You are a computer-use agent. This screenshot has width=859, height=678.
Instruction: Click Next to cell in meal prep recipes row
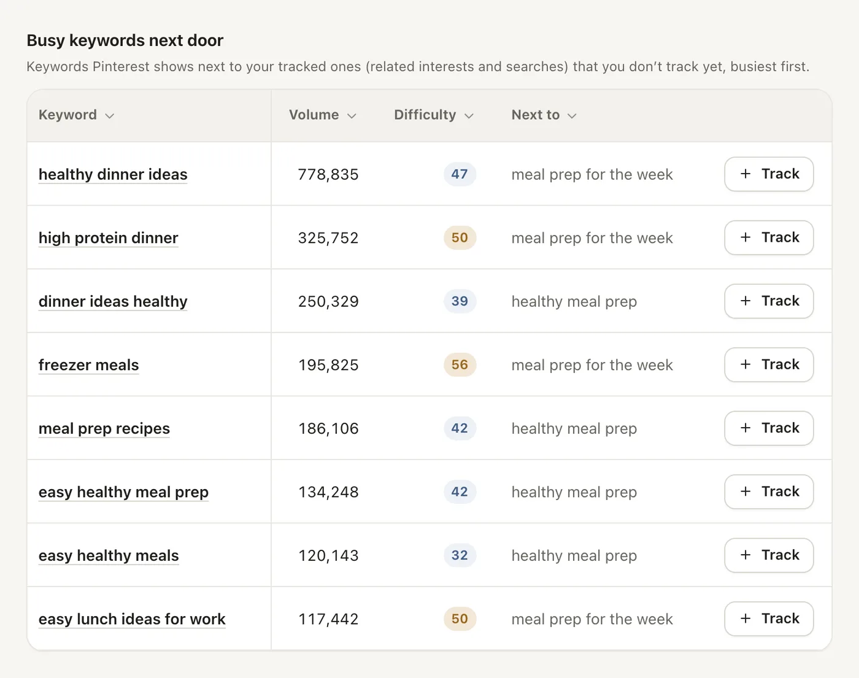[574, 429]
